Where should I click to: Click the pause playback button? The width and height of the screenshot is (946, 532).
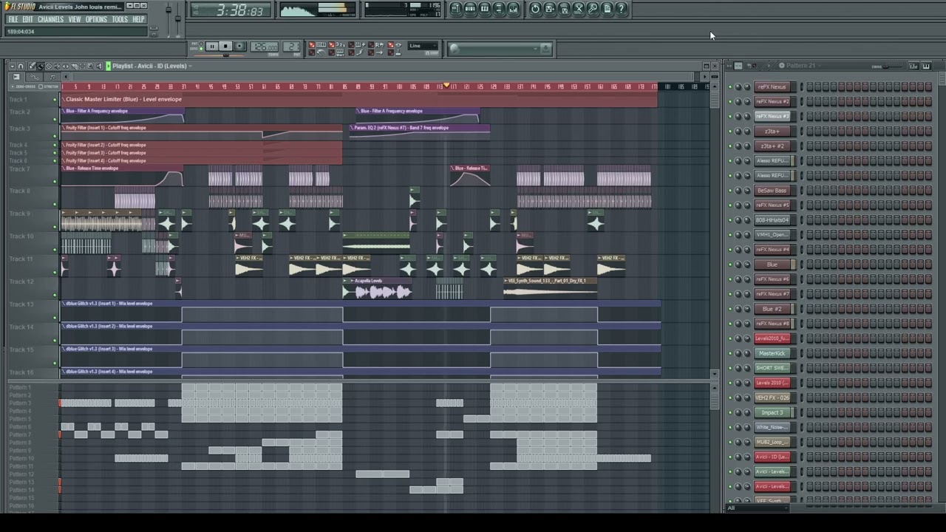[211, 47]
